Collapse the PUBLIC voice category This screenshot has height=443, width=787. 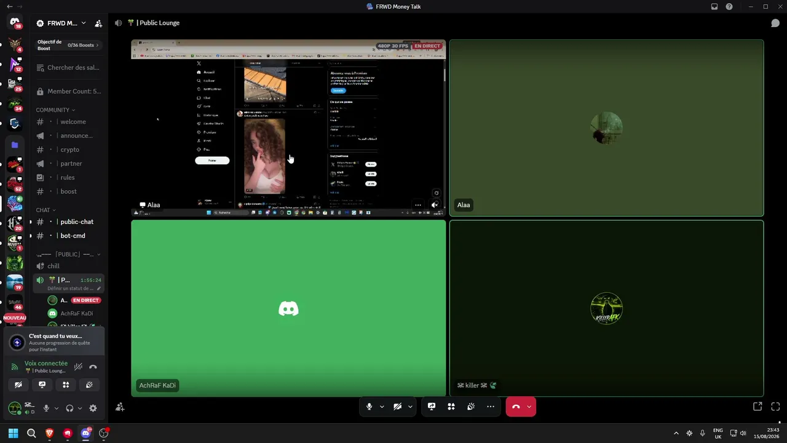[x=68, y=254]
